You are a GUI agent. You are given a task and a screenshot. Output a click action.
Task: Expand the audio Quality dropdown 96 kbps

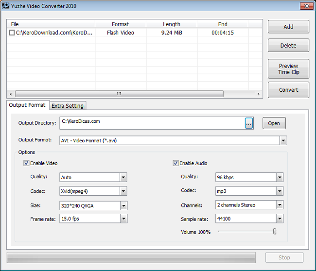(x=280, y=177)
